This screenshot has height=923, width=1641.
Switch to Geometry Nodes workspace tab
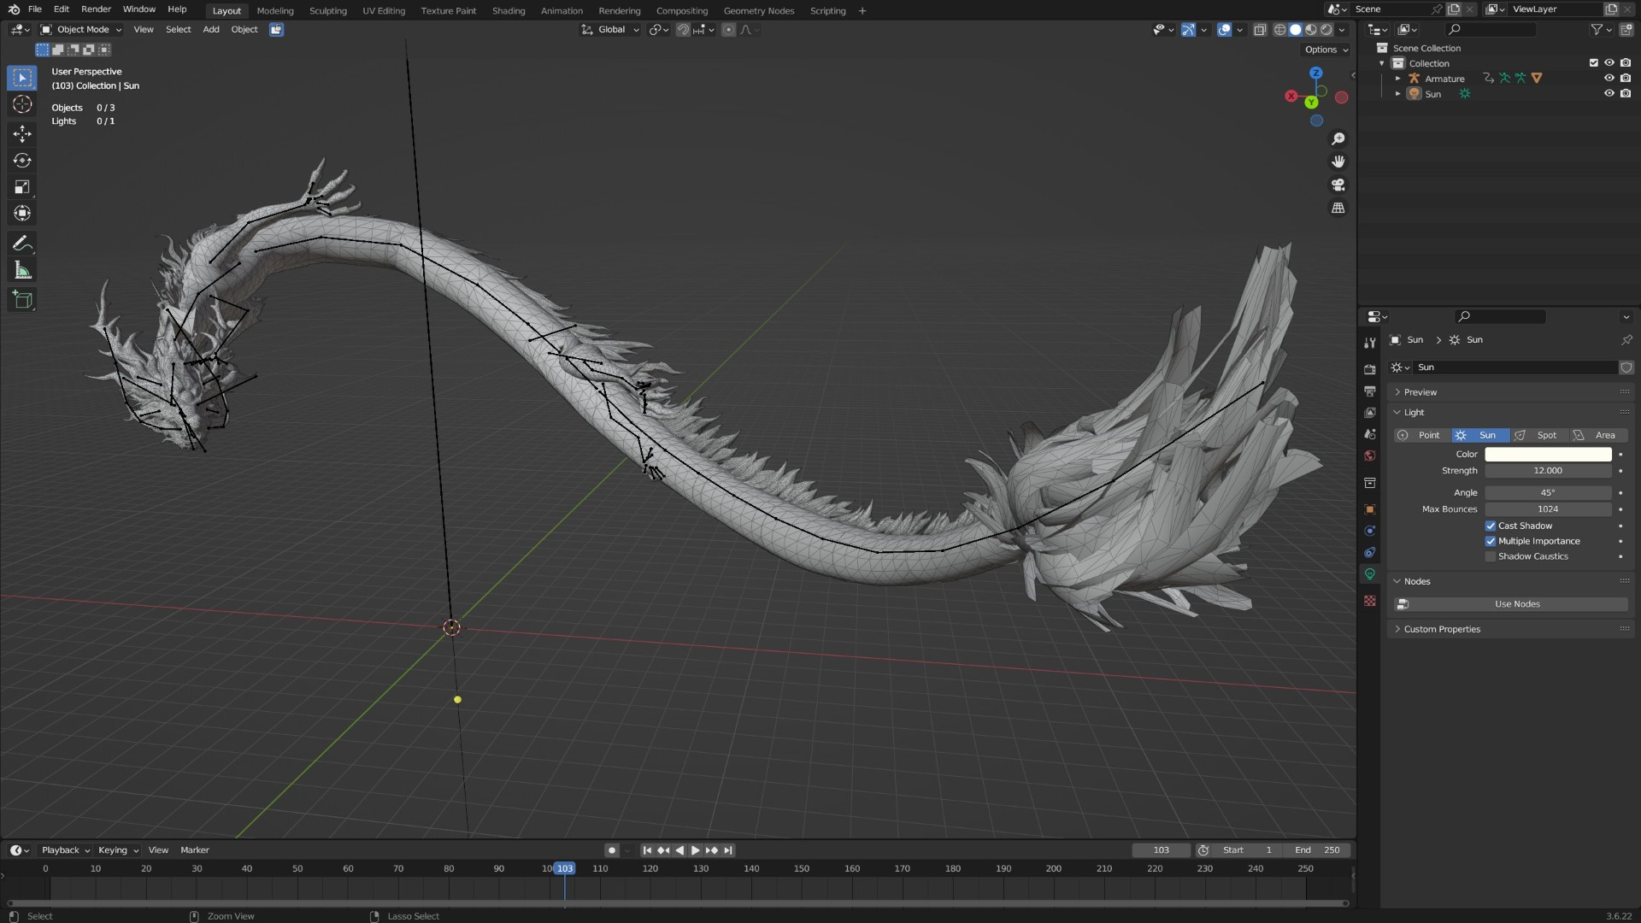[758, 11]
